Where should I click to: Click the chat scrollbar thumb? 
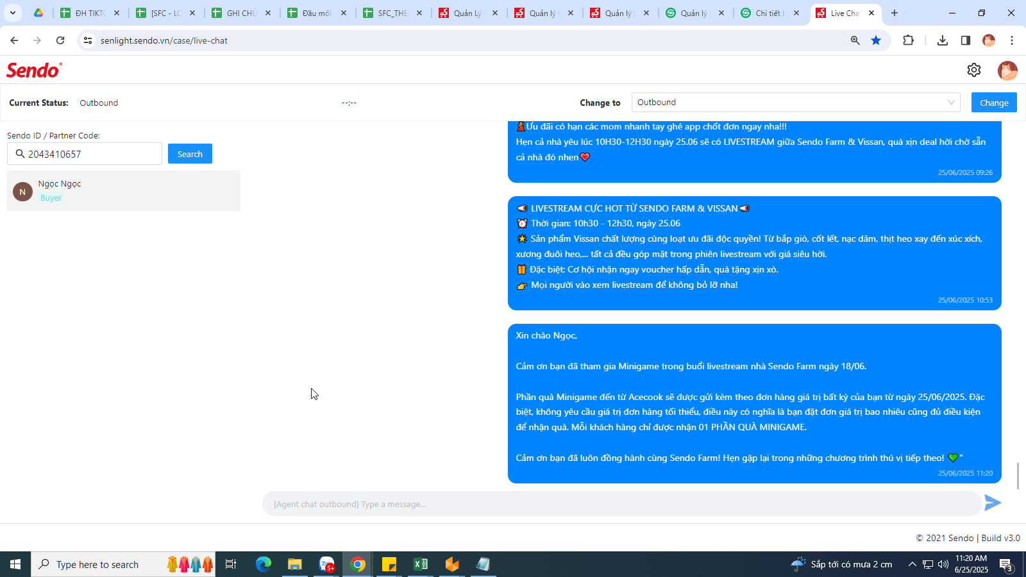[x=1018, y=476]
